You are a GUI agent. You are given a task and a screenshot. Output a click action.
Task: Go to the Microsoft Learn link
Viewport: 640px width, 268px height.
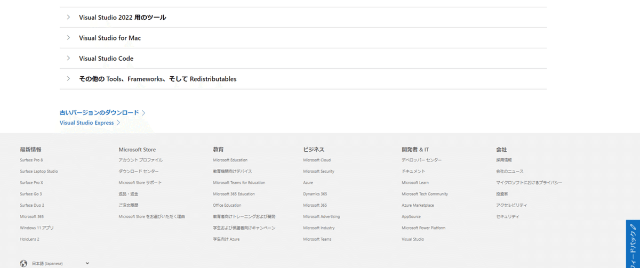pos(415,183)
